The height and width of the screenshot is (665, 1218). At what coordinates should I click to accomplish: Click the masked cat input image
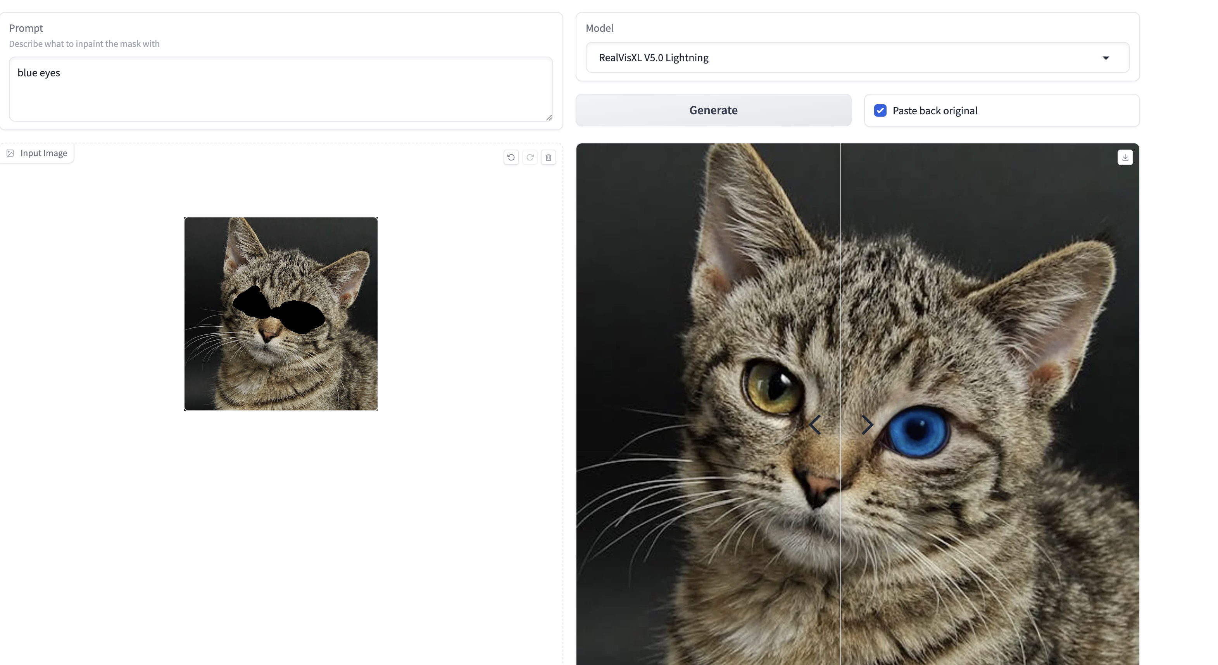[x=281, y=314]
